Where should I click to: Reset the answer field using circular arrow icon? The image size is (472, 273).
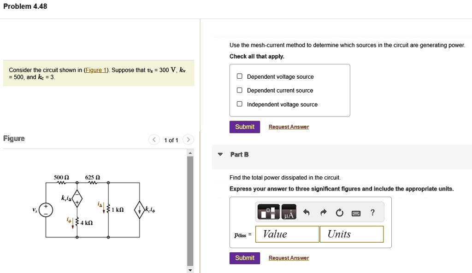[340, 211]
